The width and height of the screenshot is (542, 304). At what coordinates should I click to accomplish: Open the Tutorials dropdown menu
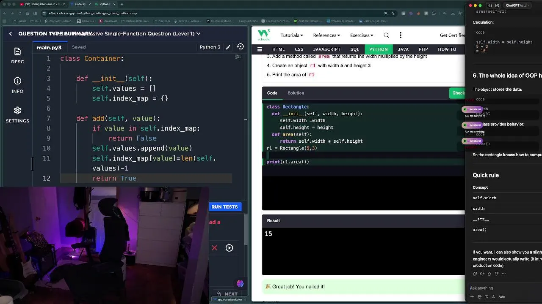tap(292, 35)
